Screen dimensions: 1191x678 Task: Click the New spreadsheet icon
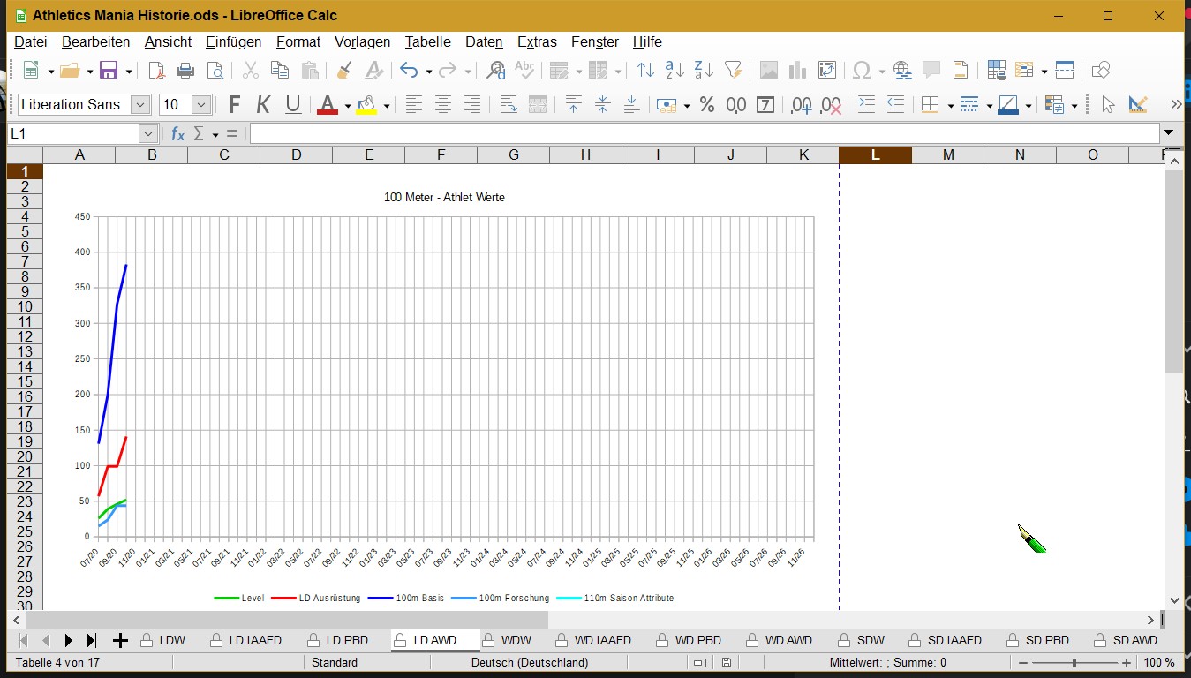click(x=31, y=71)
